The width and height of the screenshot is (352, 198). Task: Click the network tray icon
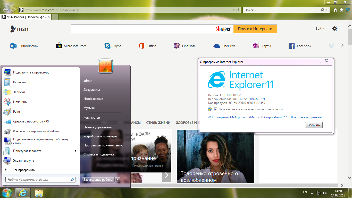click(319, 193)
